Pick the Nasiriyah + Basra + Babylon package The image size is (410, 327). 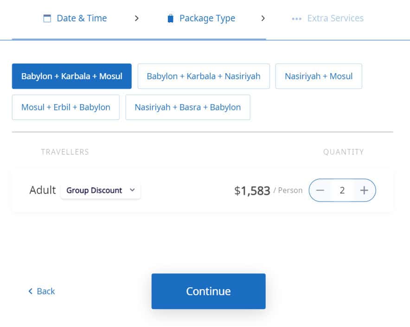coord(188,107)
